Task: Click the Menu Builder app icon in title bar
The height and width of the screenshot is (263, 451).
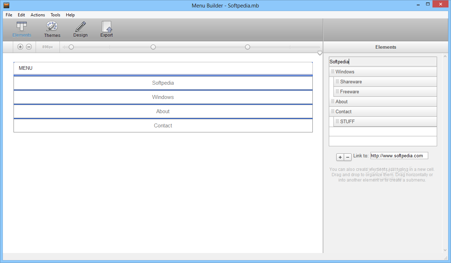Action: [6, 5]
